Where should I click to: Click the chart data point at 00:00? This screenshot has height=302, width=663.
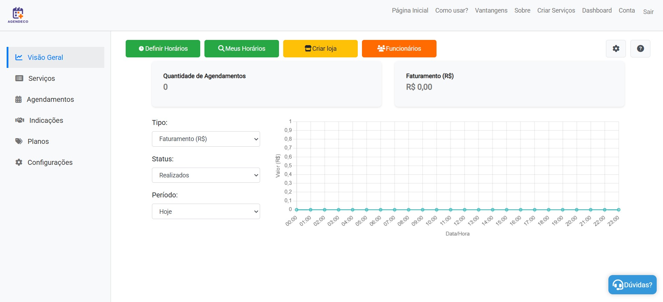pyautogui.click(x=296, y=210)
